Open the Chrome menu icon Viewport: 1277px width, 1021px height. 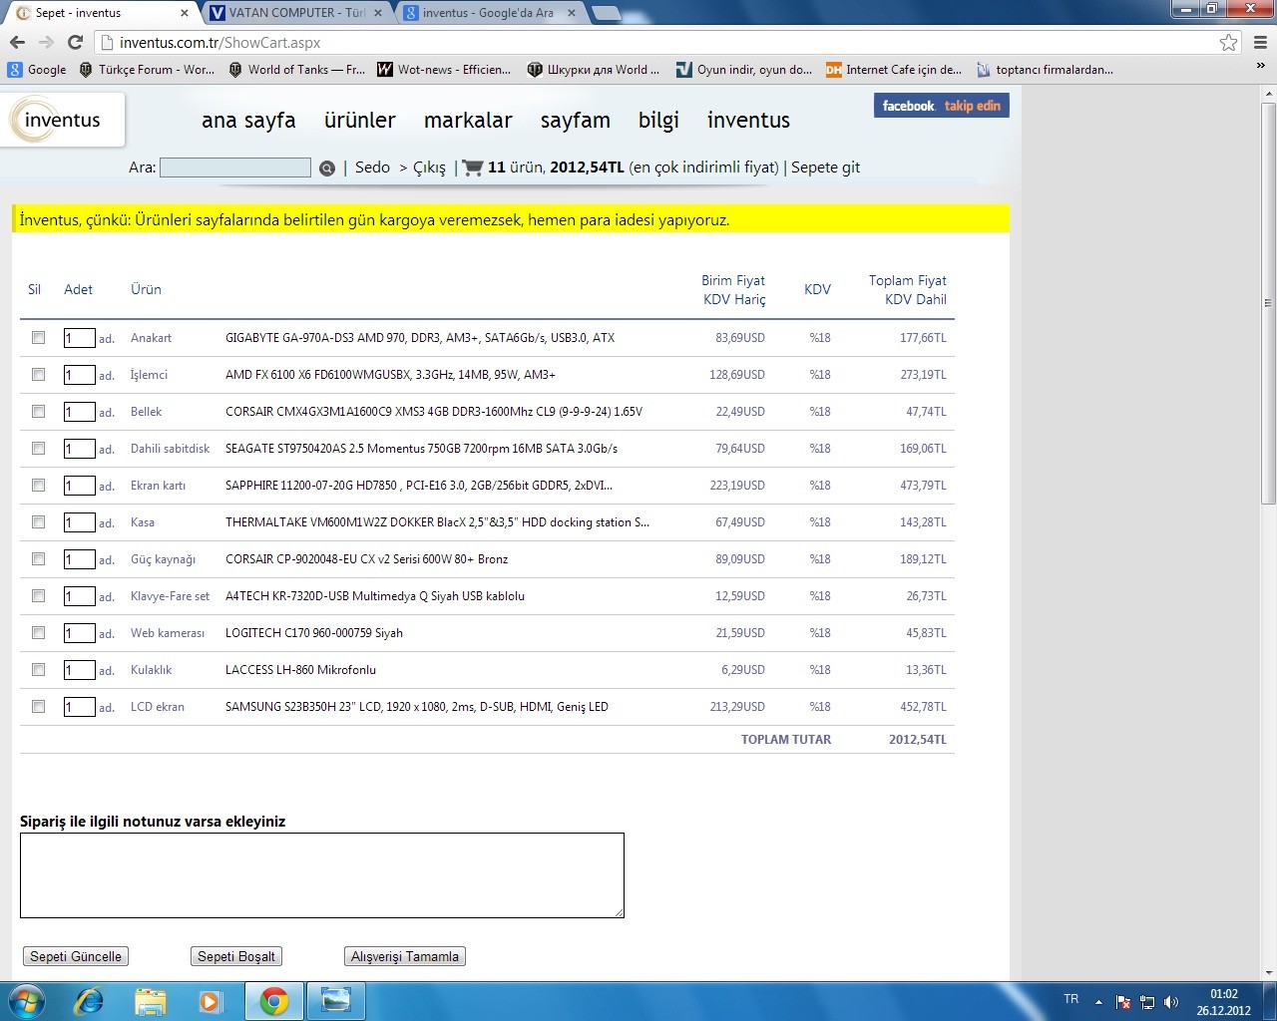[x=1260, y=42]
